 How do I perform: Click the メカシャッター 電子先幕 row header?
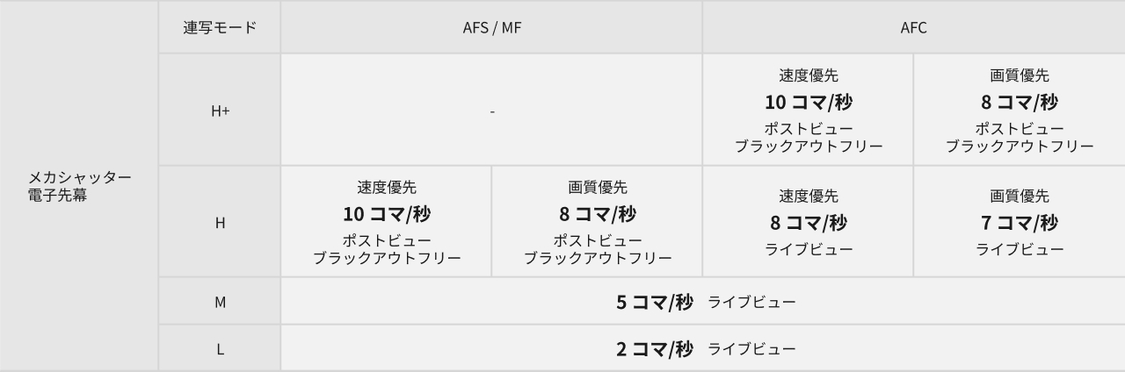click(79, 186)
